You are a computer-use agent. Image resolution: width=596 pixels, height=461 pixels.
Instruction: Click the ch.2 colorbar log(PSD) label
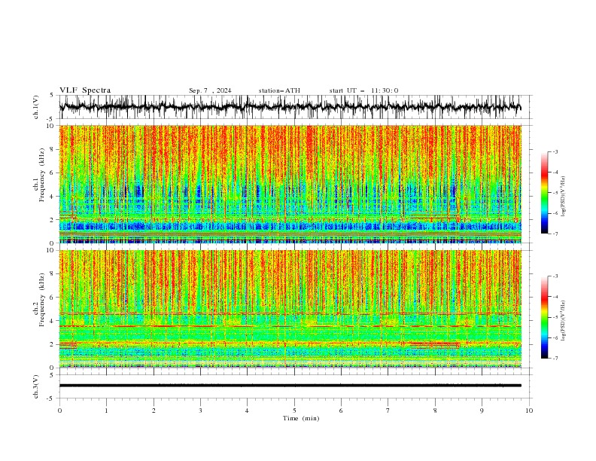564,320
